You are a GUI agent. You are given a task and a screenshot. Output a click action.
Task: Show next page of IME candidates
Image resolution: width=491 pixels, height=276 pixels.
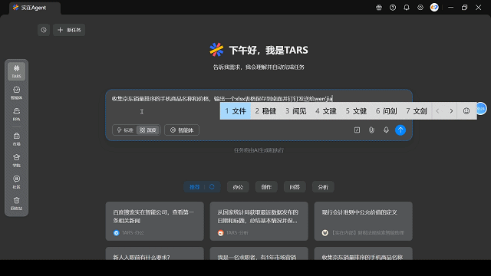click(x=451, y=111)
